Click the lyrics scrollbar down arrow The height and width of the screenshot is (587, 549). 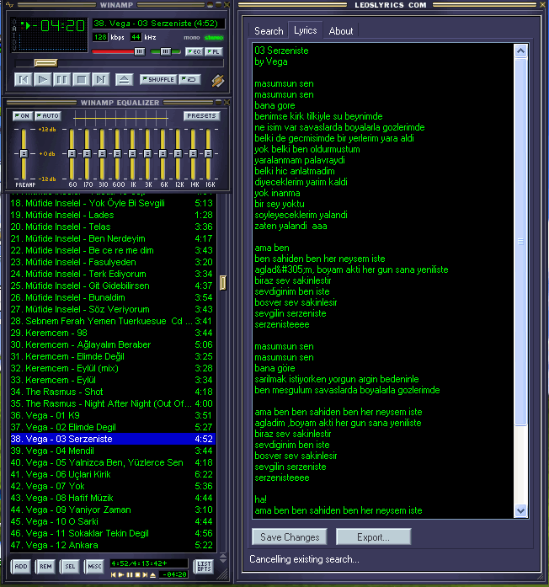[x=520, y=510]
